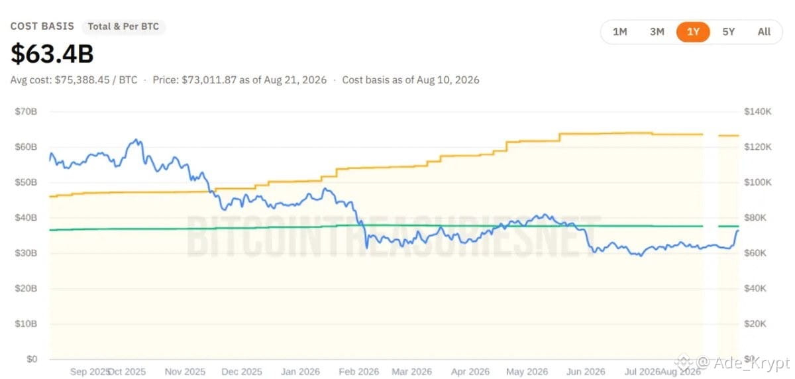Click the $63.4B total cost figure
Screen dimensions: 795x379
click(52, 54)
